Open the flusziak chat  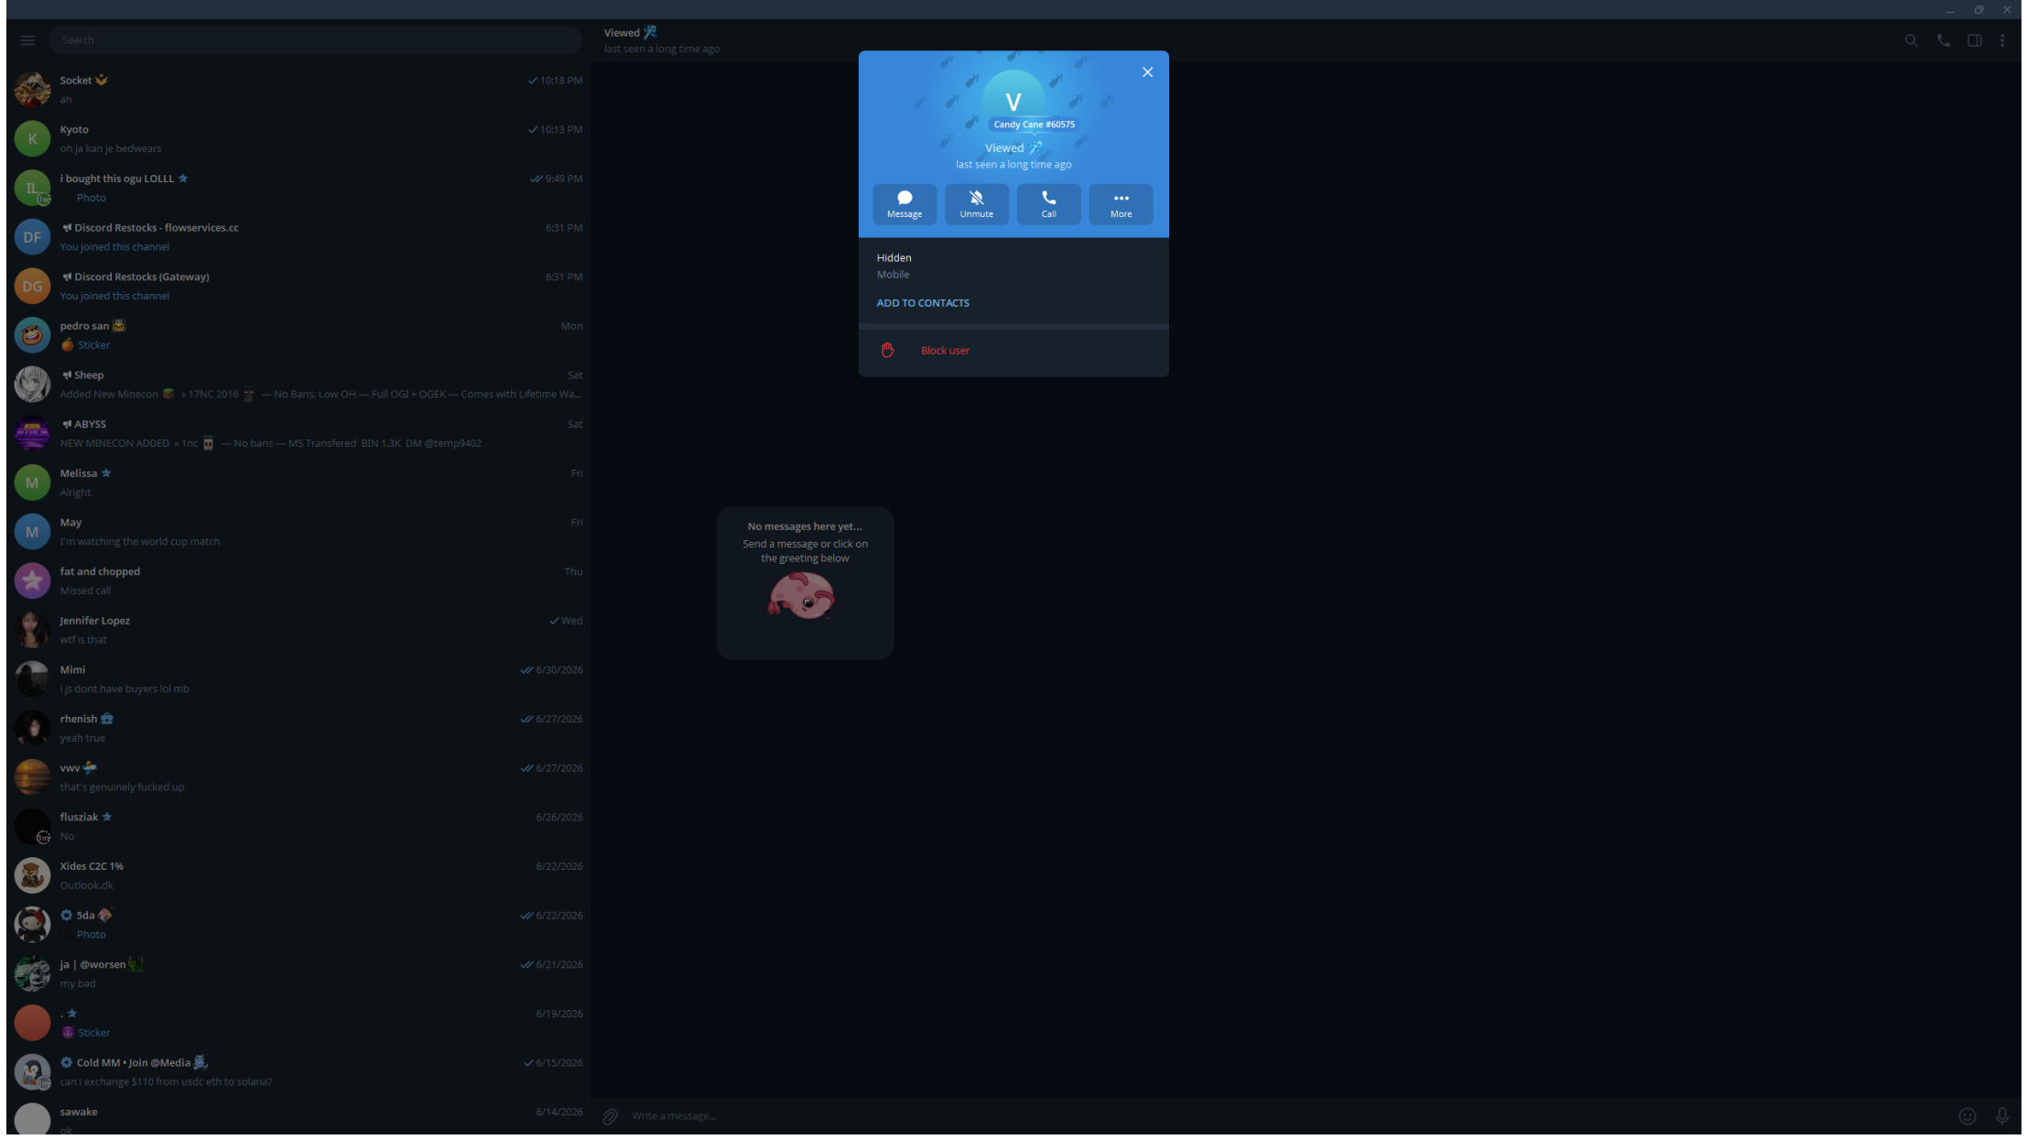click(298, 827)
